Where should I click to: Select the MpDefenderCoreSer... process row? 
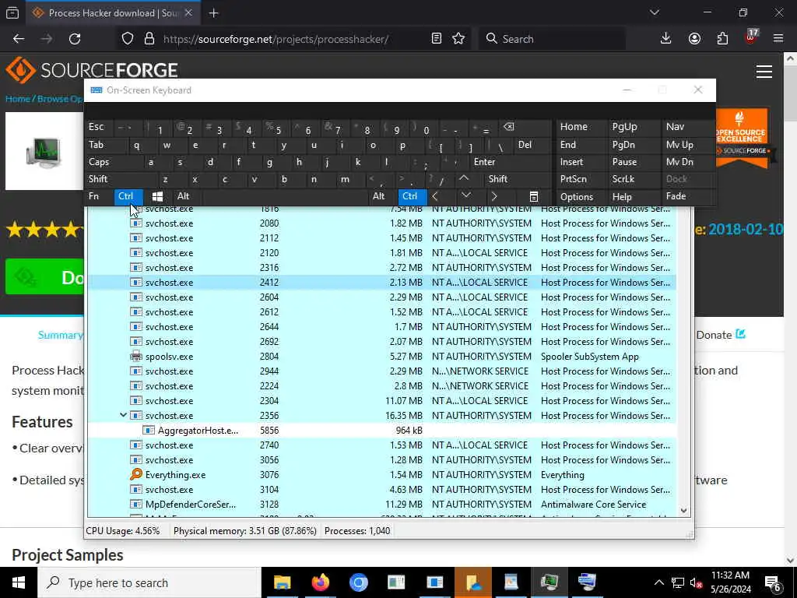(x=381, y=504)
